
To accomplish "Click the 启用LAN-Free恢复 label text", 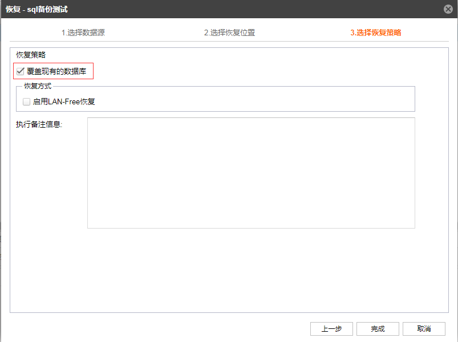I will (64, 101).
